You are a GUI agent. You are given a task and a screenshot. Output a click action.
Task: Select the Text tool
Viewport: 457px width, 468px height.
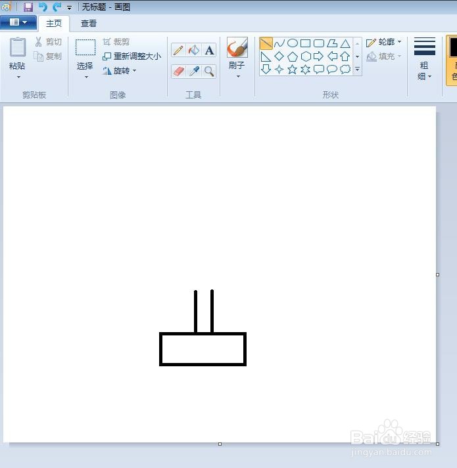[209, 50]
